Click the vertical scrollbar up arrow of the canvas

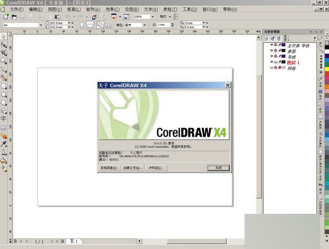click(x=259, y=37)
